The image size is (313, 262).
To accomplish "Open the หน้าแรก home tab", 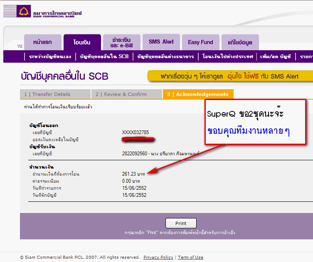I will click(x=42, y=42).
